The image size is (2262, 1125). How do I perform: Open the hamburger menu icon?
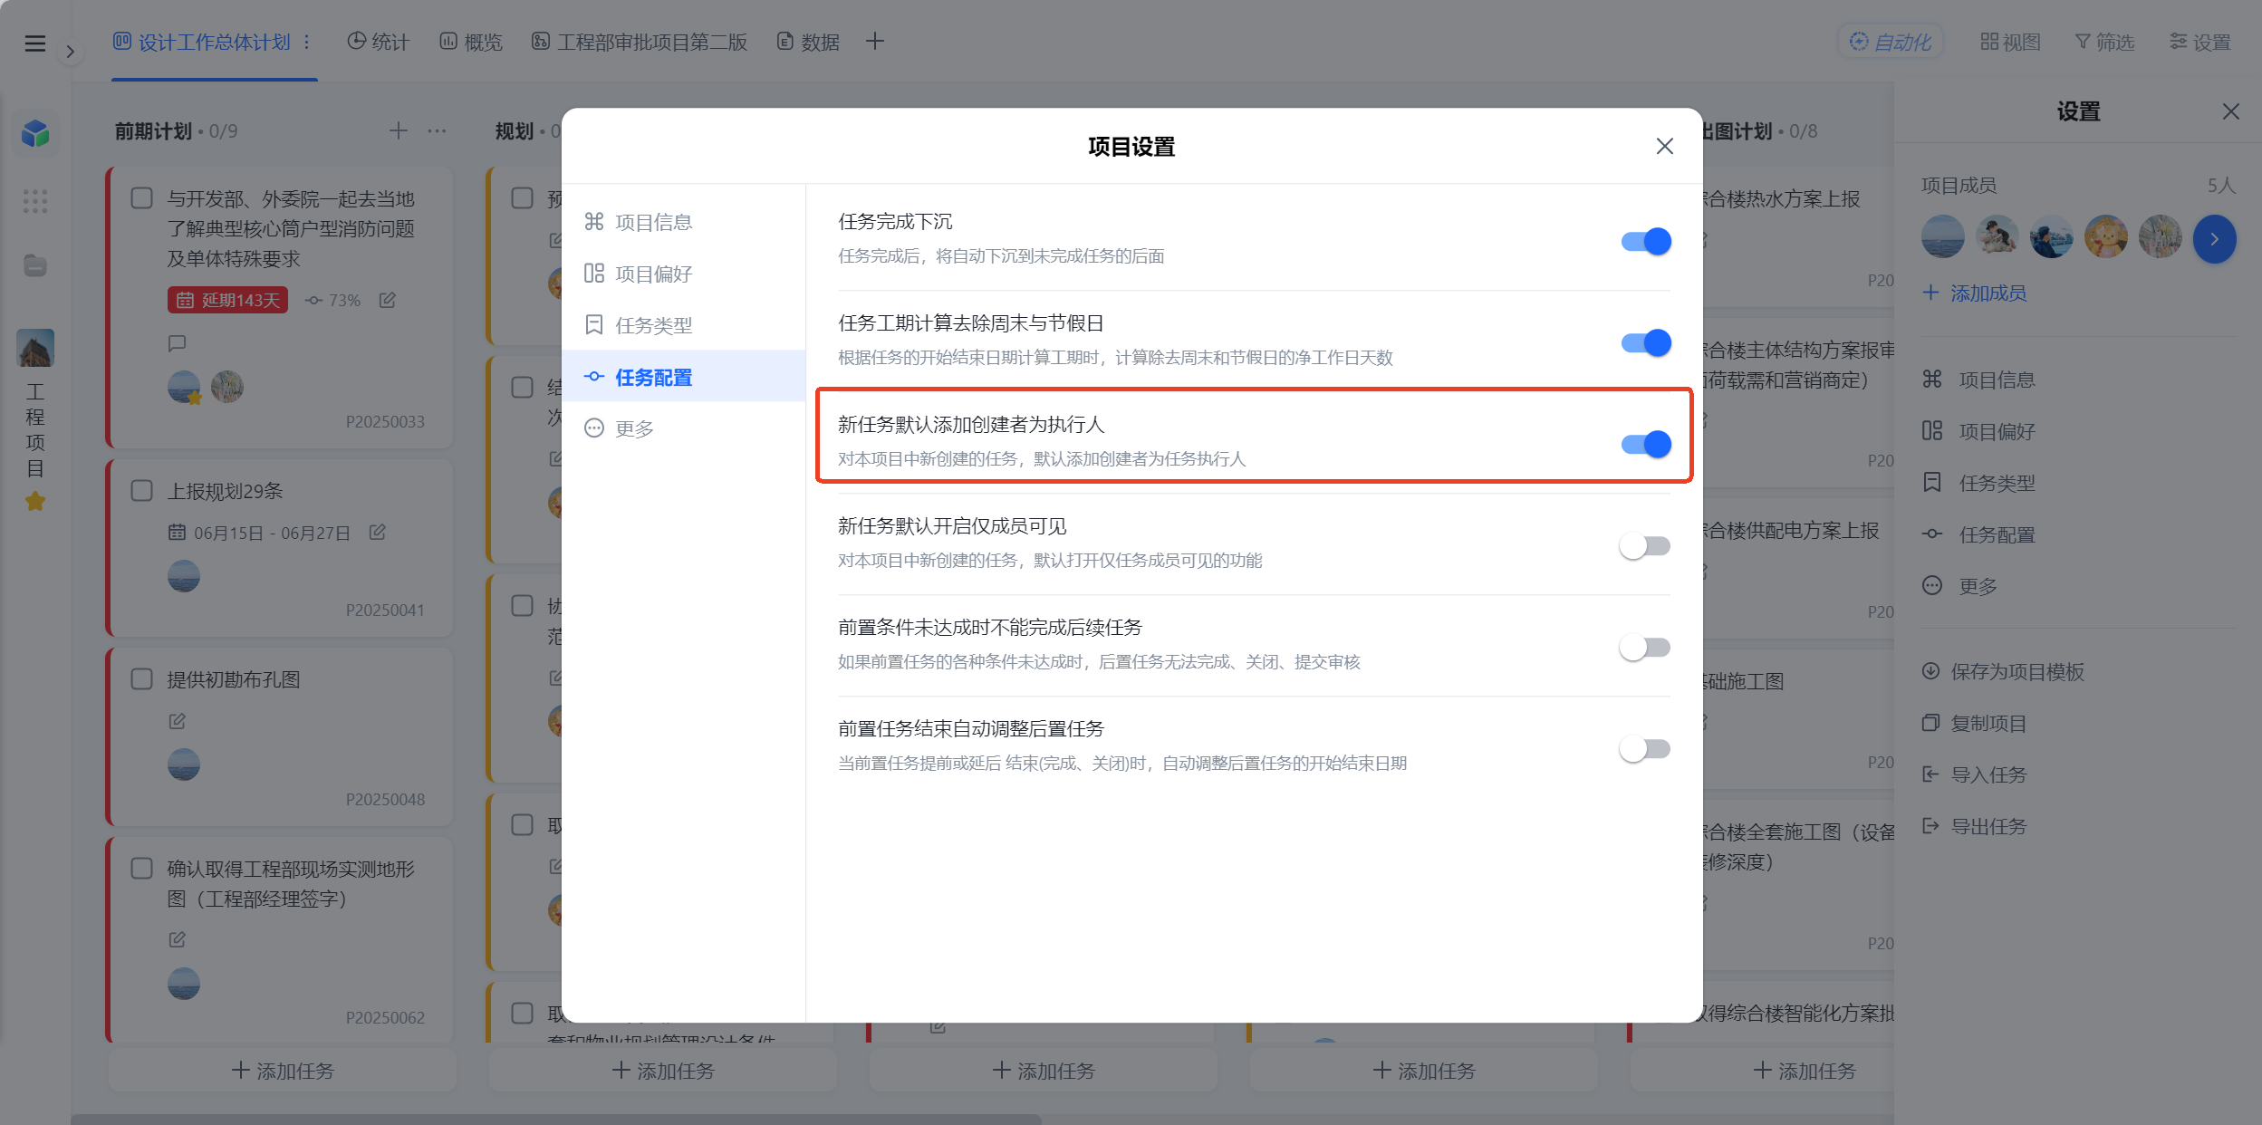point(34,43)
